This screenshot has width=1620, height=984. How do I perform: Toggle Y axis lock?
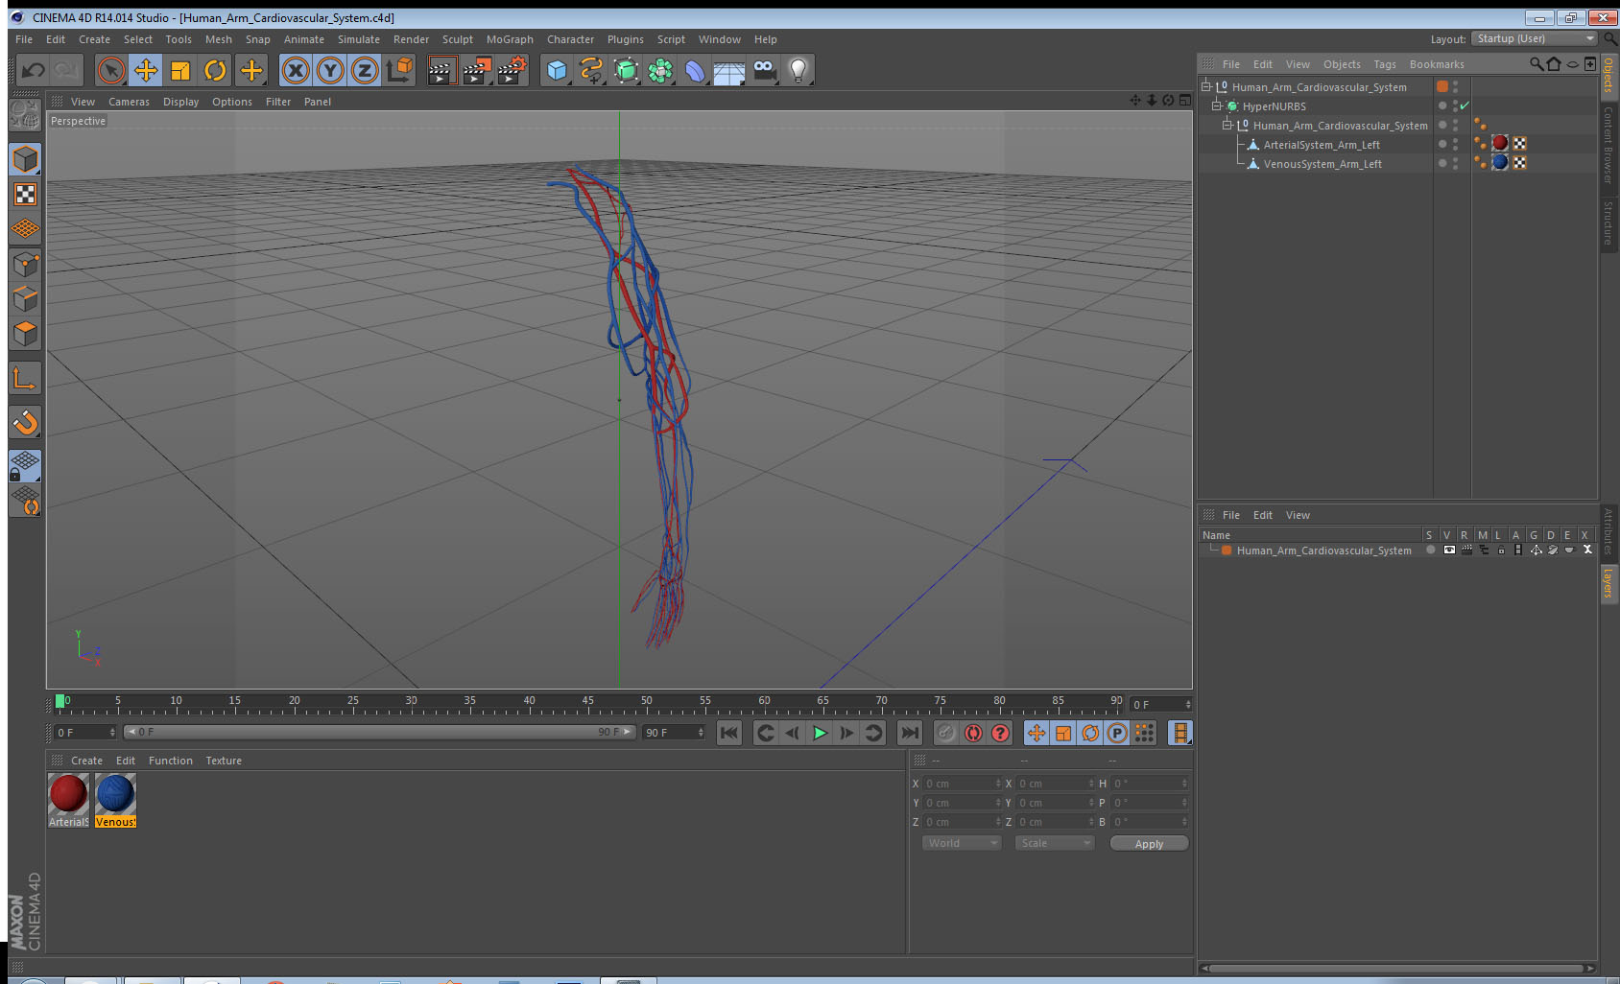[x=330, y=70]
